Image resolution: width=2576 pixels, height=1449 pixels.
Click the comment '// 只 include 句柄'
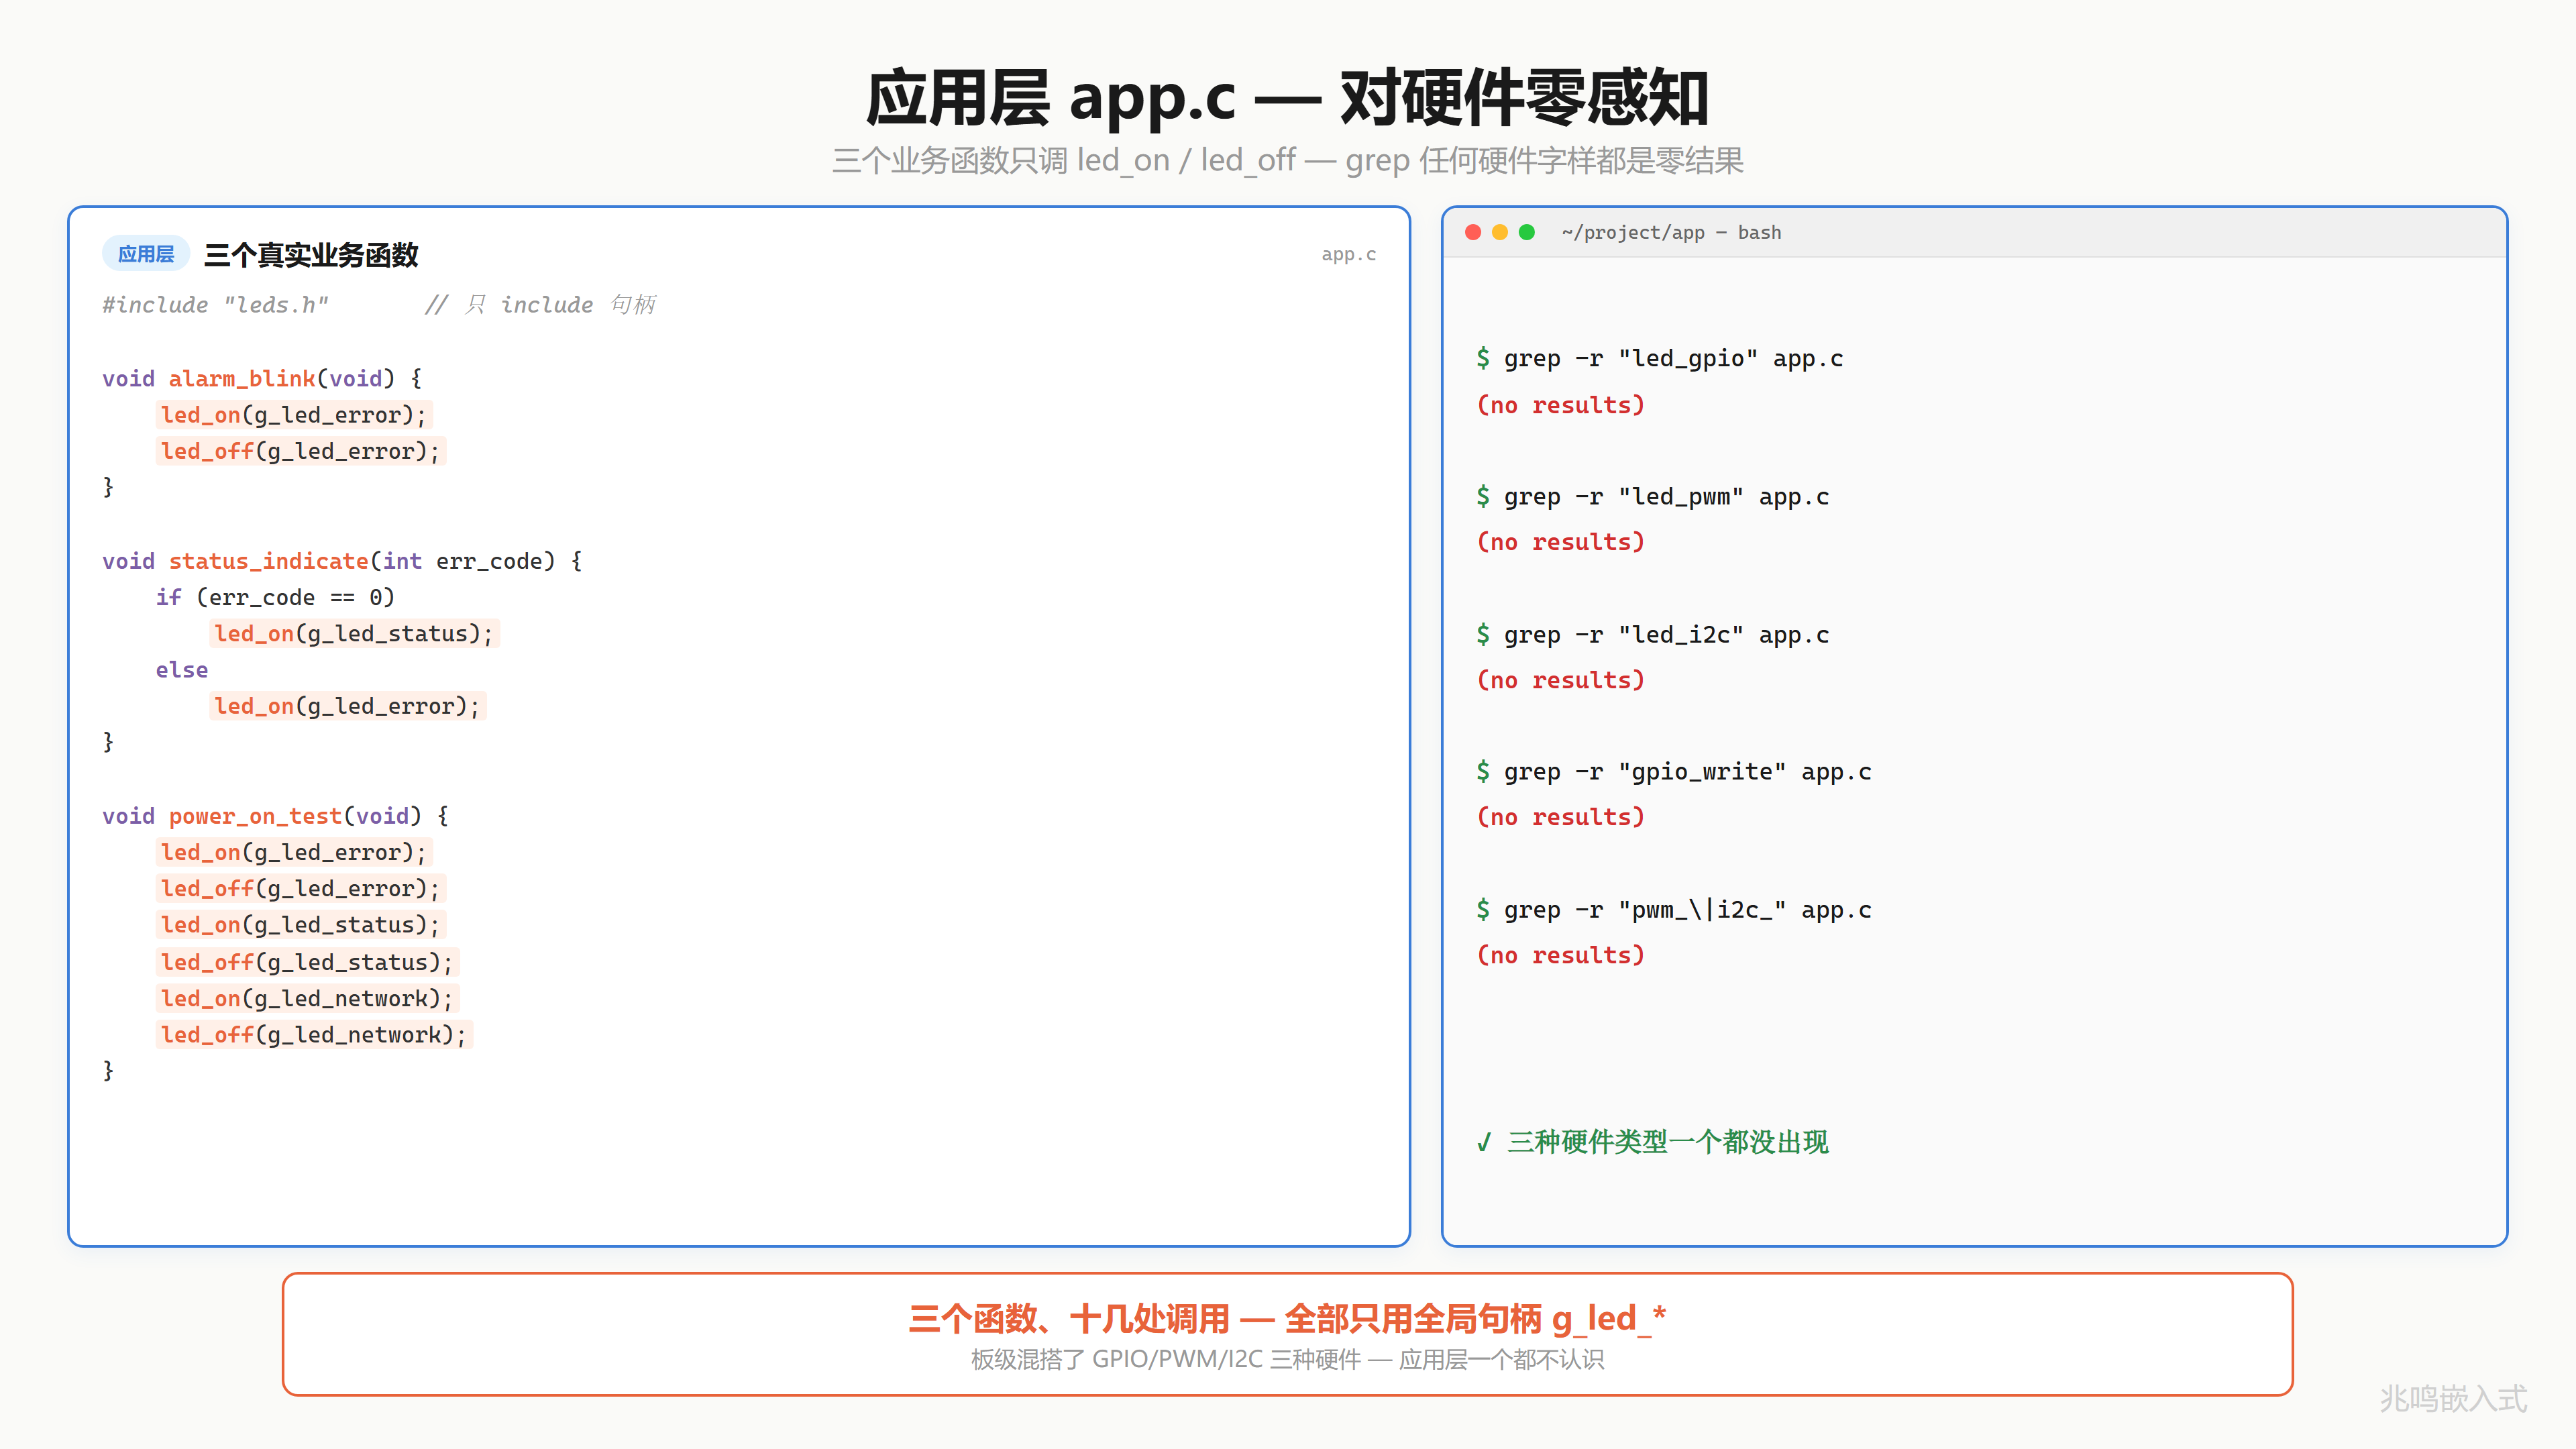point(540,305)
